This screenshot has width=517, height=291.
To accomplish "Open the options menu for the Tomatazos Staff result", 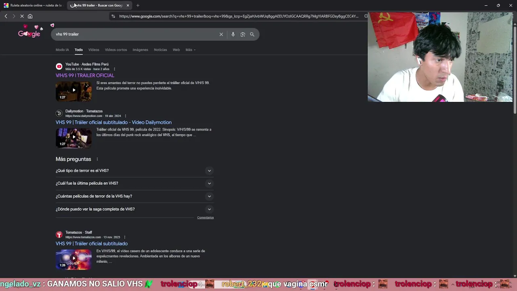I will pyautogui.click(x=124, y=237).
